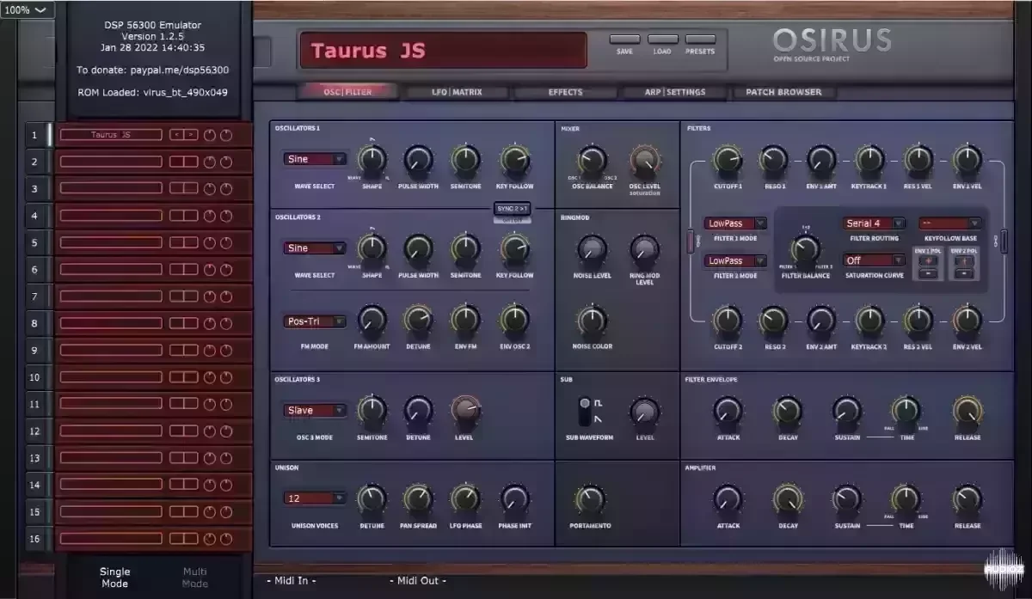Image resolution: width=1032 pixels, height=599 pixels.
Task: Open the Filter 1 Mode dropdown
Action: pos(735,223)
